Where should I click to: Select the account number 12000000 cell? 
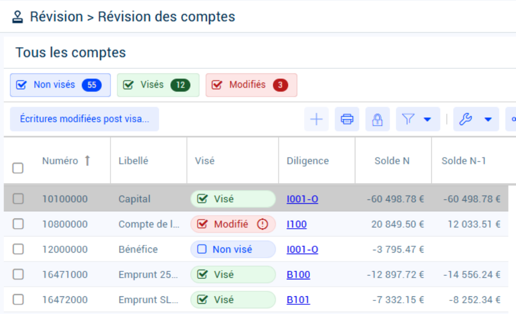point(65,249)
